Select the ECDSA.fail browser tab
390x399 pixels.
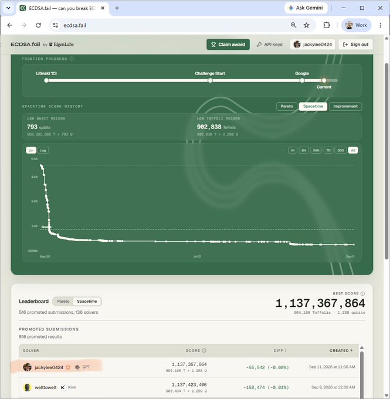(x=62, y=8)
